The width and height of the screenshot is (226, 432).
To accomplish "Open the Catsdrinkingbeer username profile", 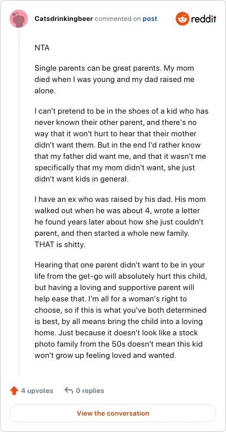I will 64,19.
